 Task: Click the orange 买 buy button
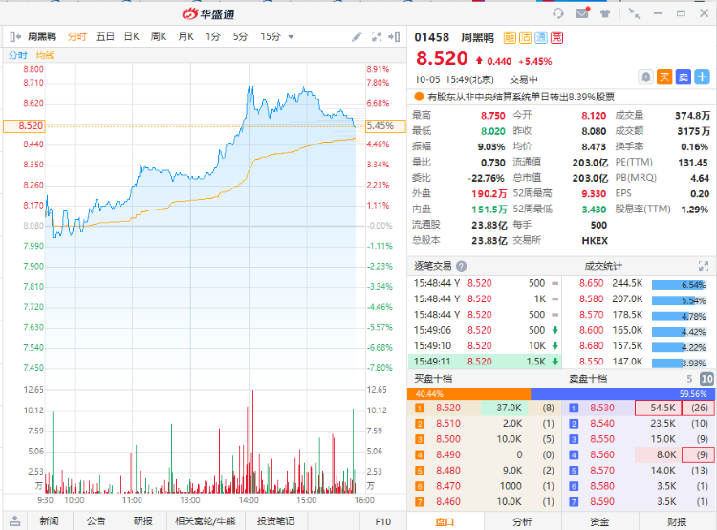664,77
